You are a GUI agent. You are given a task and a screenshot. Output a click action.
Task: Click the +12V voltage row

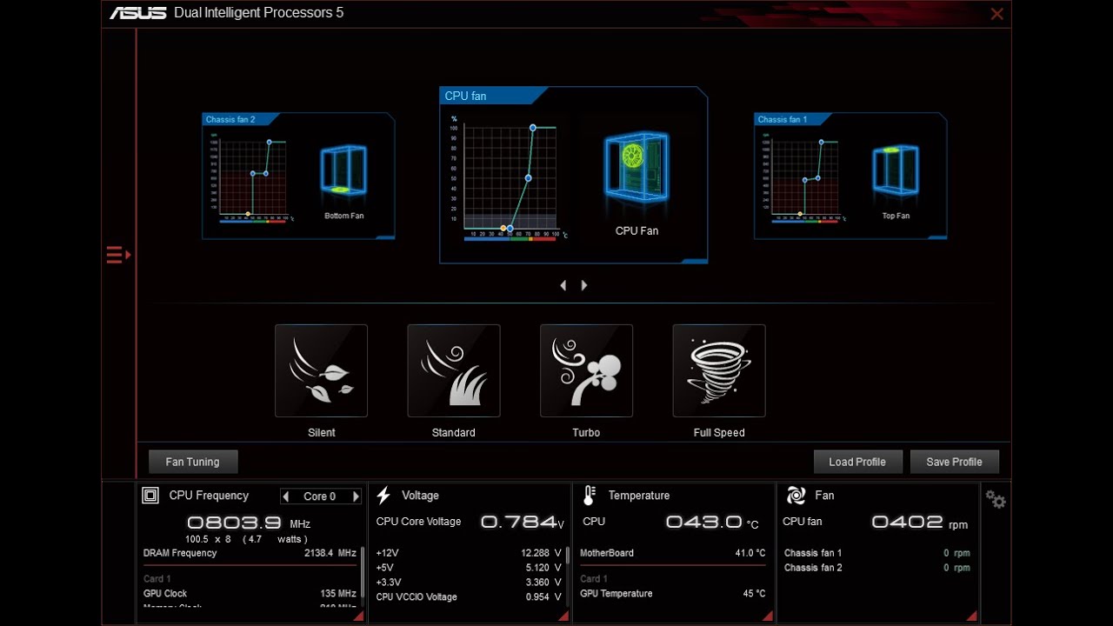(x=469, y=553)
